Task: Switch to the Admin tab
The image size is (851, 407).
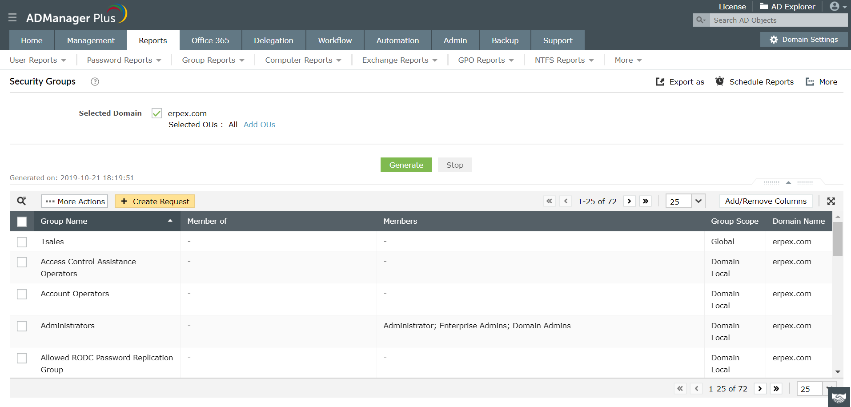Action: (x=455, y=40)
